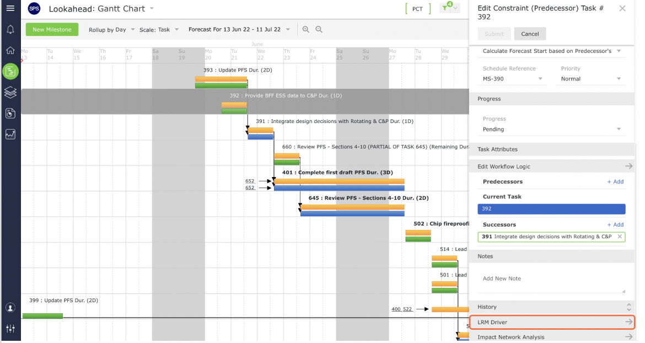Screen dimensions: 645x343
Task: Zoom out on the Gantt chart
Action: click(319, 30)
